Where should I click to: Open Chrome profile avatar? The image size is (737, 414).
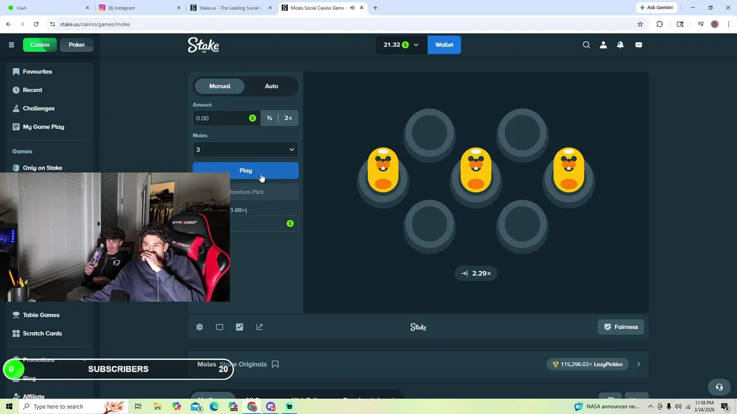[x=715, y=24]
